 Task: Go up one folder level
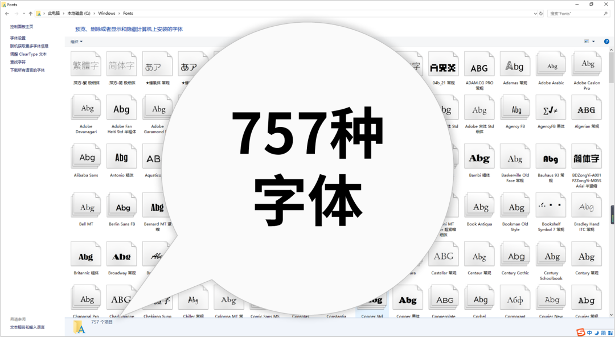pos(31,13)
